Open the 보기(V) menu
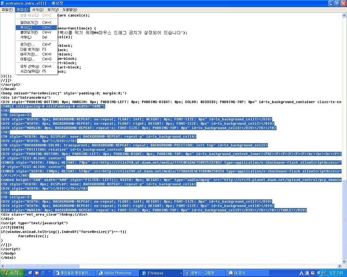The image size is (347, 277). click(53, 9)
